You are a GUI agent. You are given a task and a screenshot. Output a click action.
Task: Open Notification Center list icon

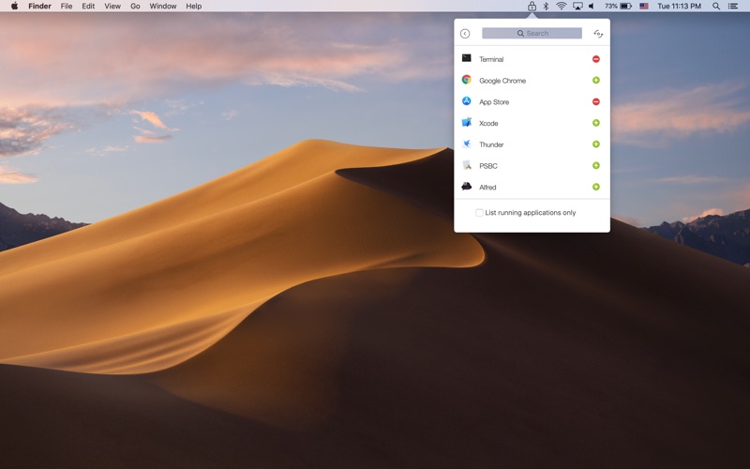coord(733,7)
